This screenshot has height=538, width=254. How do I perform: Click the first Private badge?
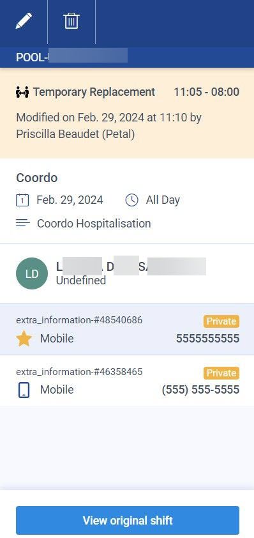(221, 321)
